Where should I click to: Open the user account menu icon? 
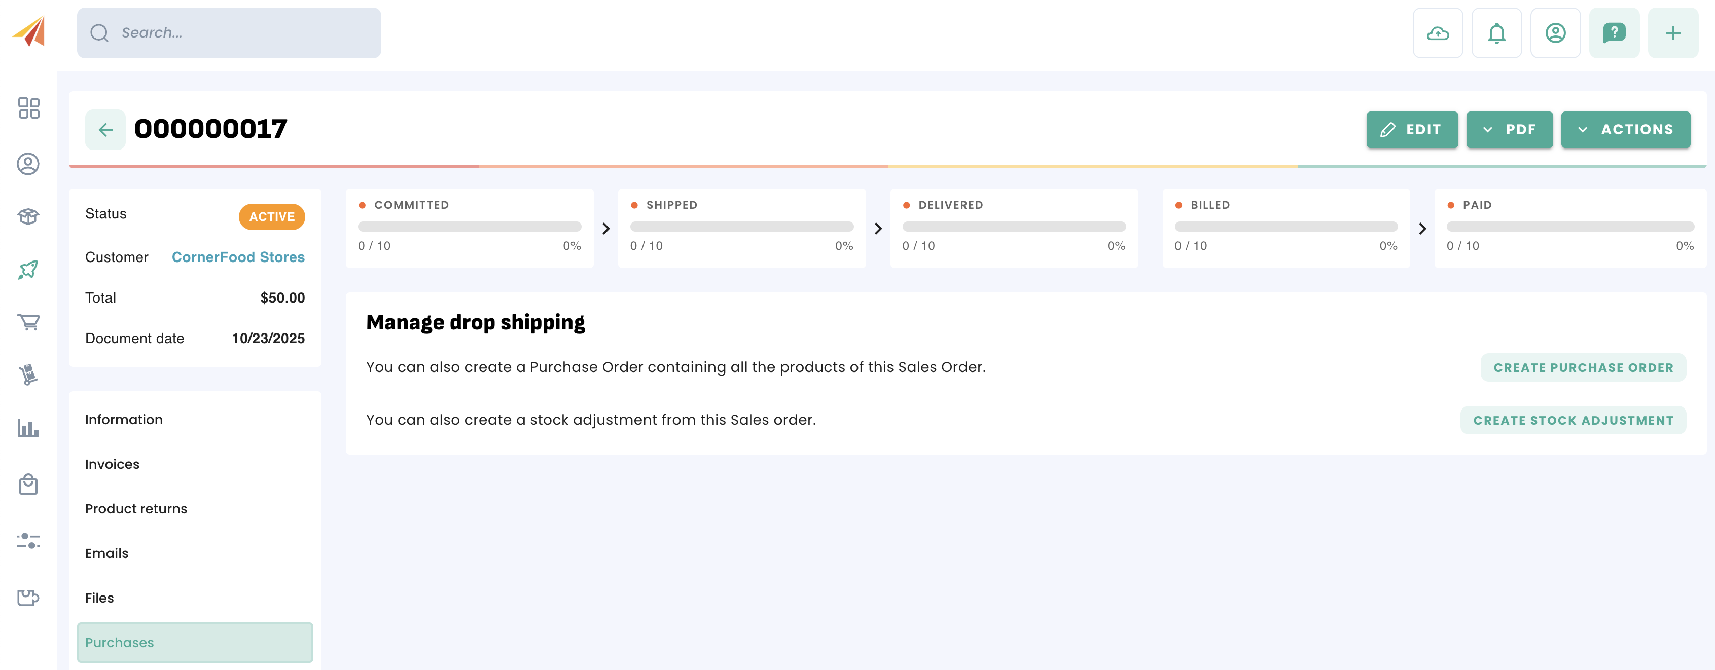1555,33
